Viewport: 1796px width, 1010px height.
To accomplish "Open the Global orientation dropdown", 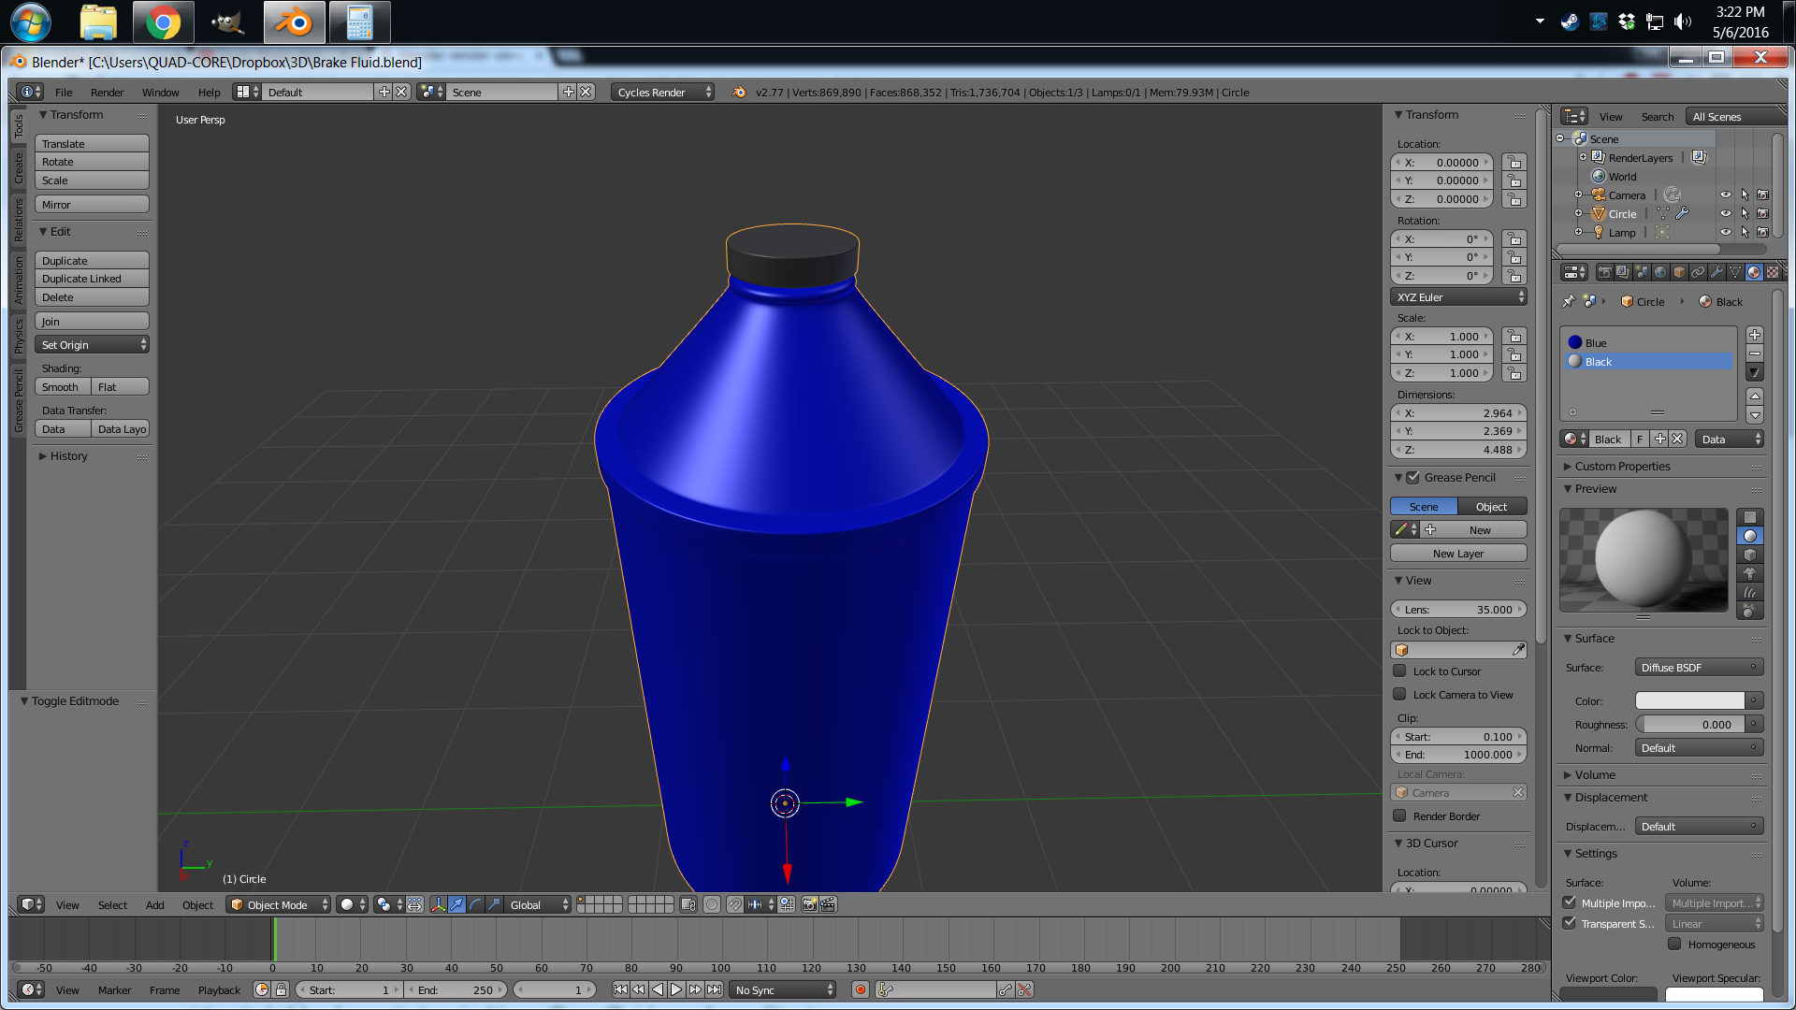I will pyautogui.click(x=538, y=904).
